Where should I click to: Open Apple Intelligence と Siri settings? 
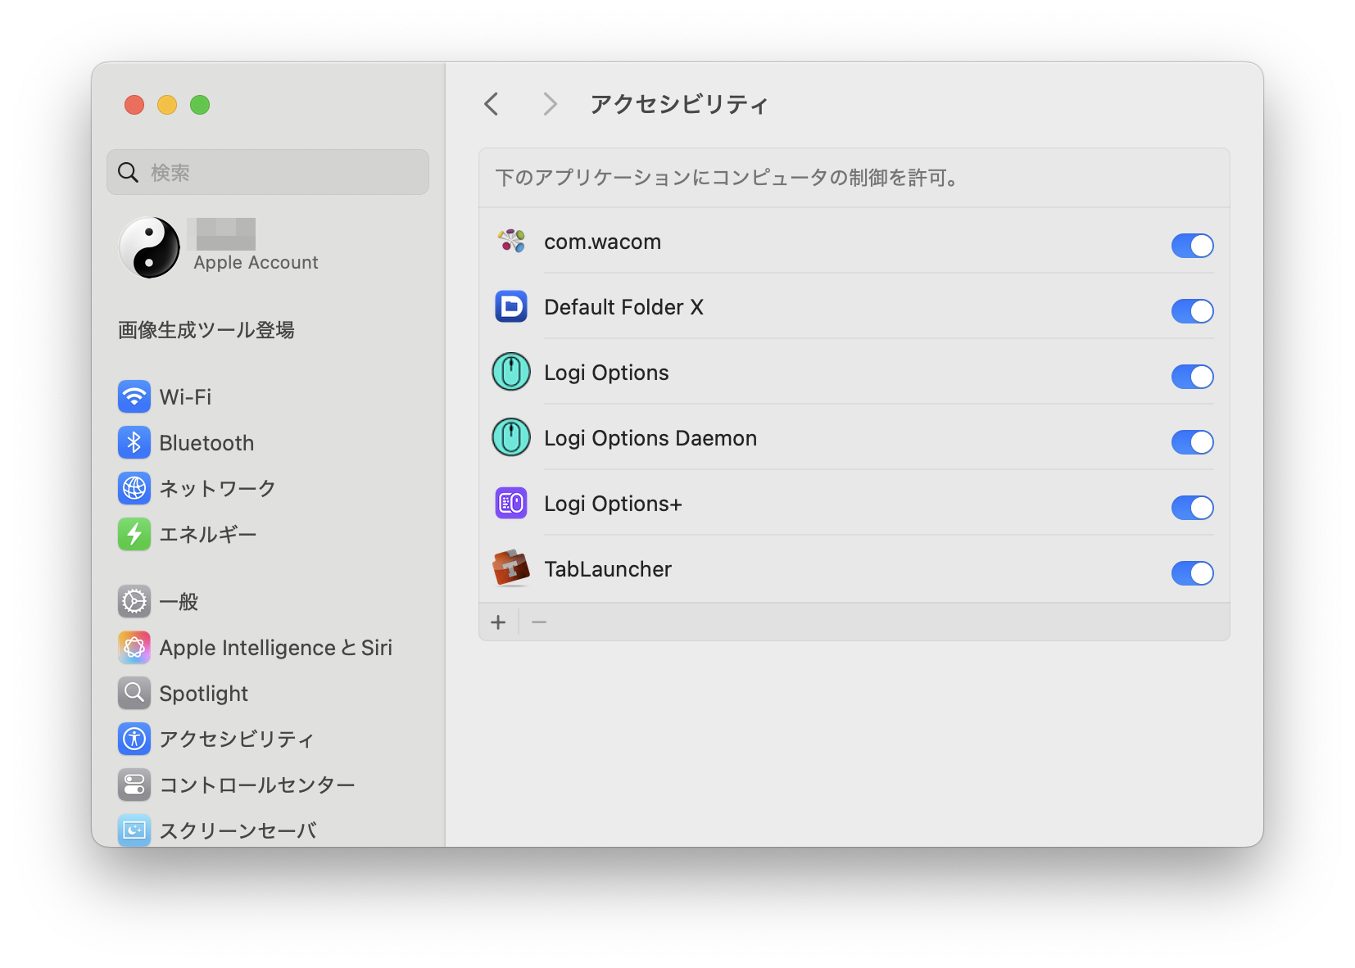(x=275, y=648)
